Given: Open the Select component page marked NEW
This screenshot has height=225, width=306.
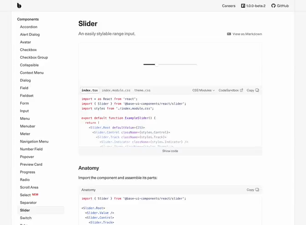Looking at the screenshot, I should pyautogui.click(x=25, y=195).
